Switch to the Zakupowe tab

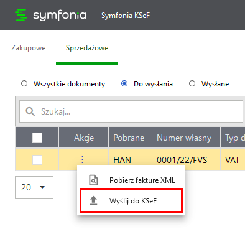pos(29,48)
